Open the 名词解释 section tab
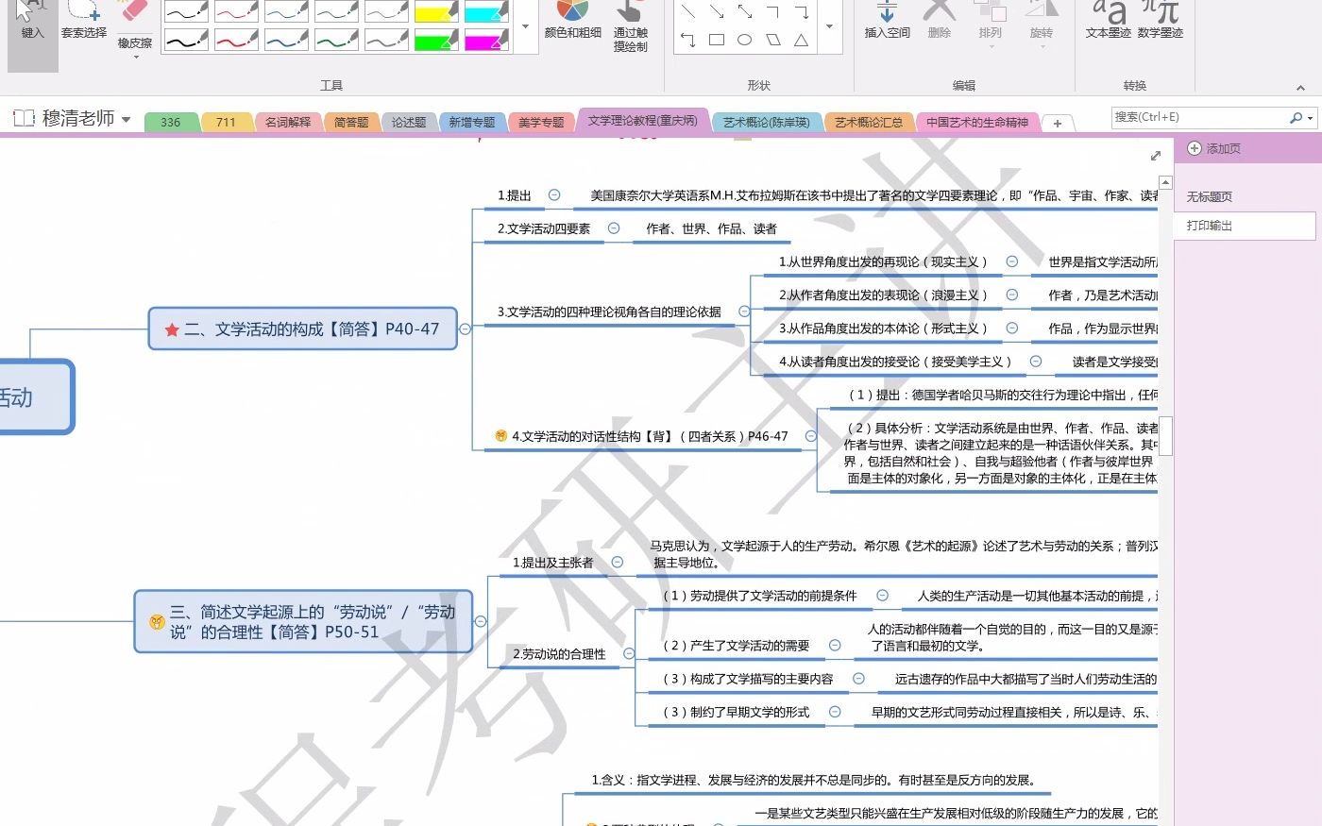This screenshot has height=826, width=1322. [x=288, y=122]
